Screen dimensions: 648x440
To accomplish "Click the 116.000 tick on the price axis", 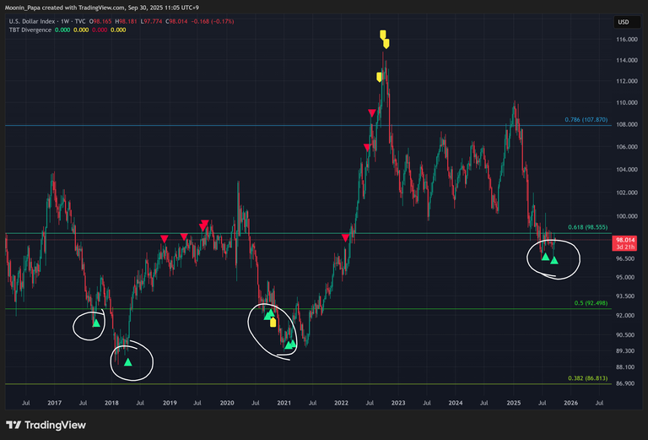I will [x=624, y=40].
